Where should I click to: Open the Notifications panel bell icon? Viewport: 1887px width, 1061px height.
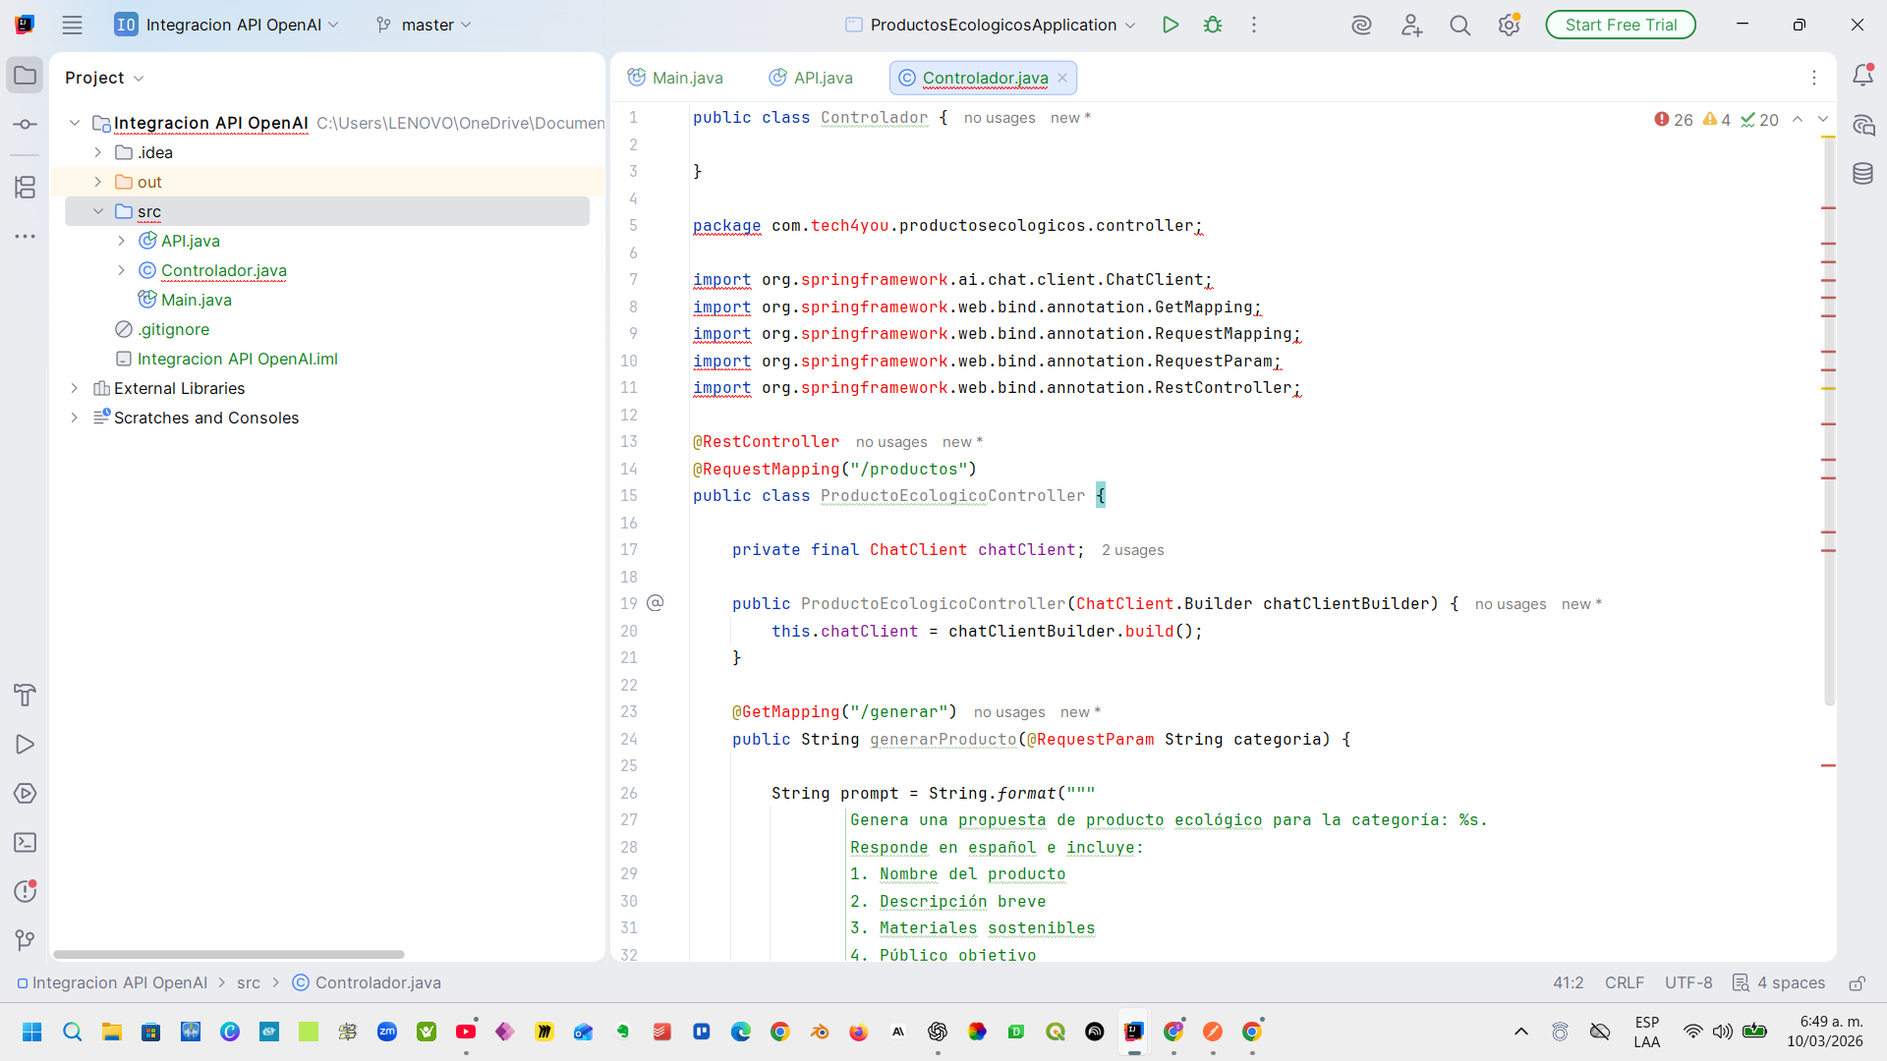click(1862, 76)
